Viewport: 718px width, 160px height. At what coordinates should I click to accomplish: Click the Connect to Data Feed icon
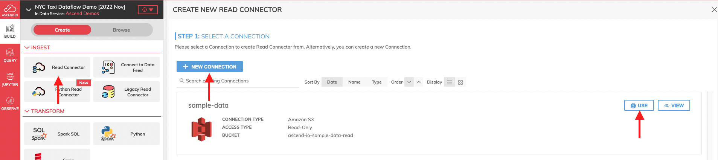click(108, 67)
